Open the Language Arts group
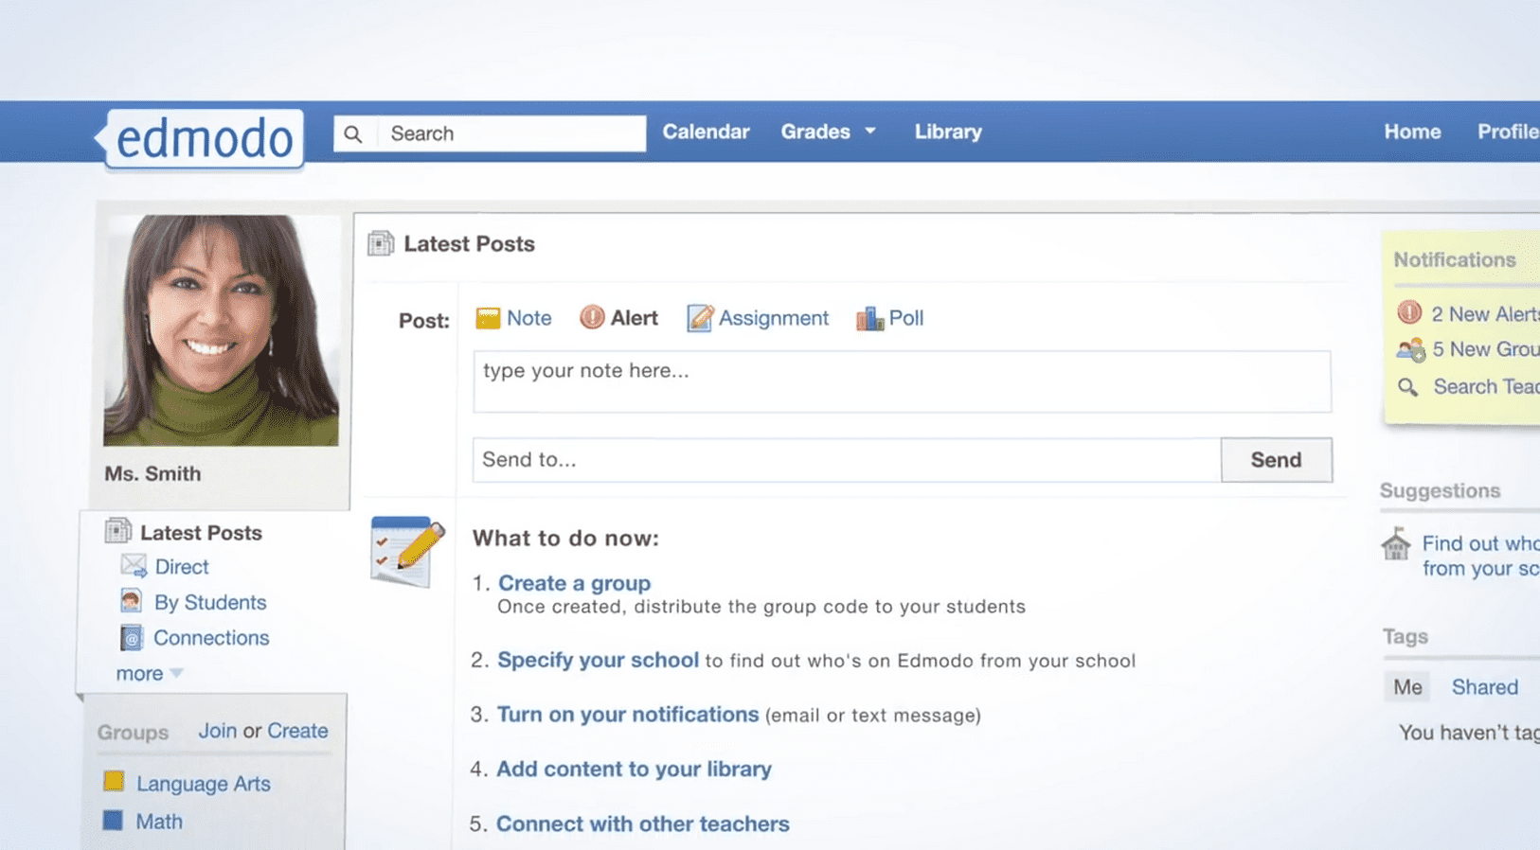1540x850 pixels. click(203, 784)
